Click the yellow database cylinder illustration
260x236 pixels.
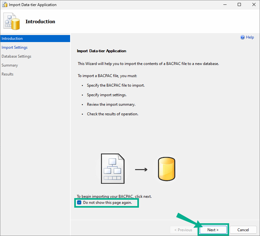[166, 169]
